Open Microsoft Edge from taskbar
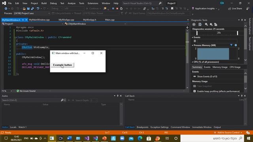Image resolution: width=253 pixels, height=142 pixels. pos(140,138)
